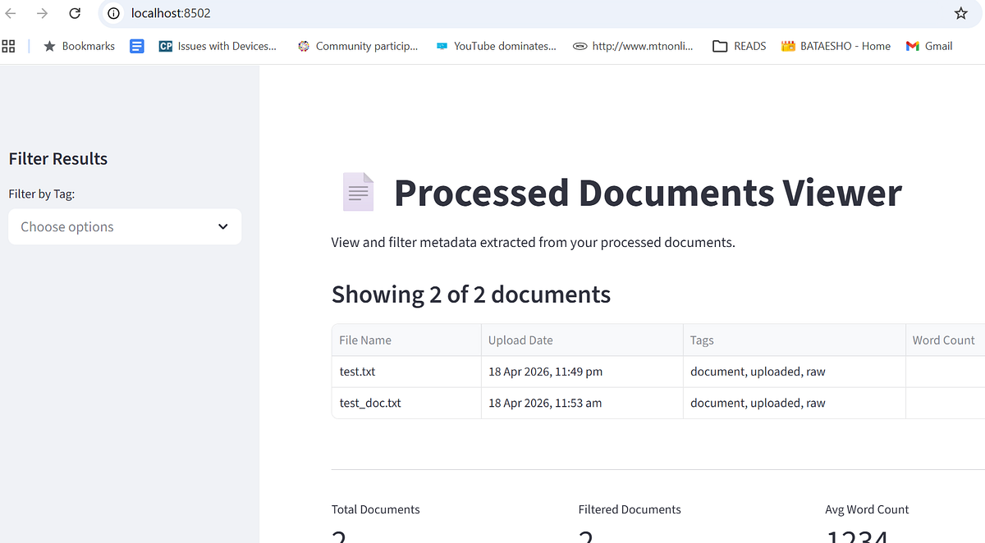The width and height of the screenshot is (985, 543).
Task: Click the Total Documents metric label
Action: tap(375, 509)
